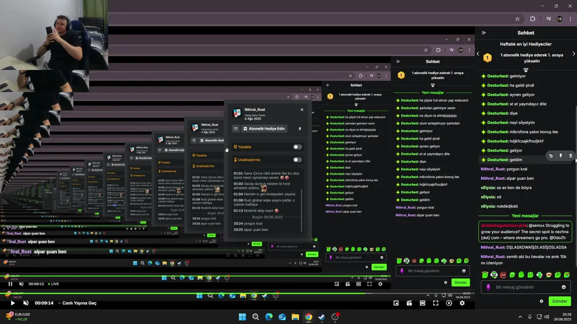Open mini player mode in the front player
577x324 pixels.
[396, 303]
